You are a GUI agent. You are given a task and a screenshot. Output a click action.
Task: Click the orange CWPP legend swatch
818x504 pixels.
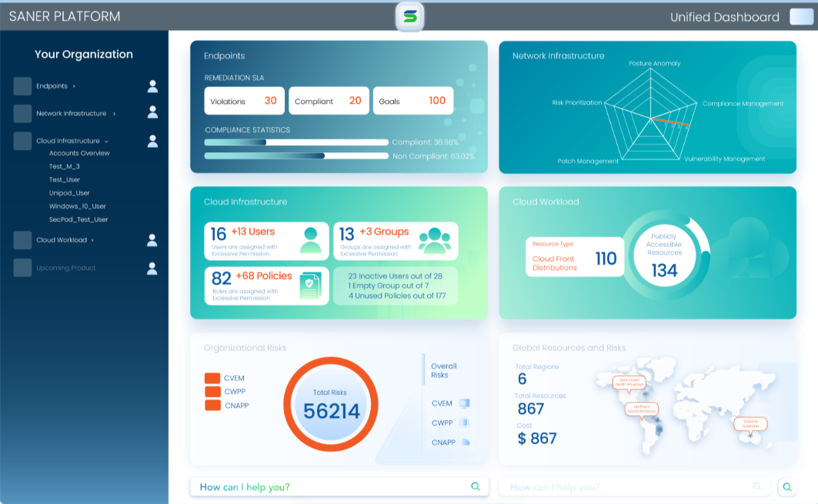point(212,392)
